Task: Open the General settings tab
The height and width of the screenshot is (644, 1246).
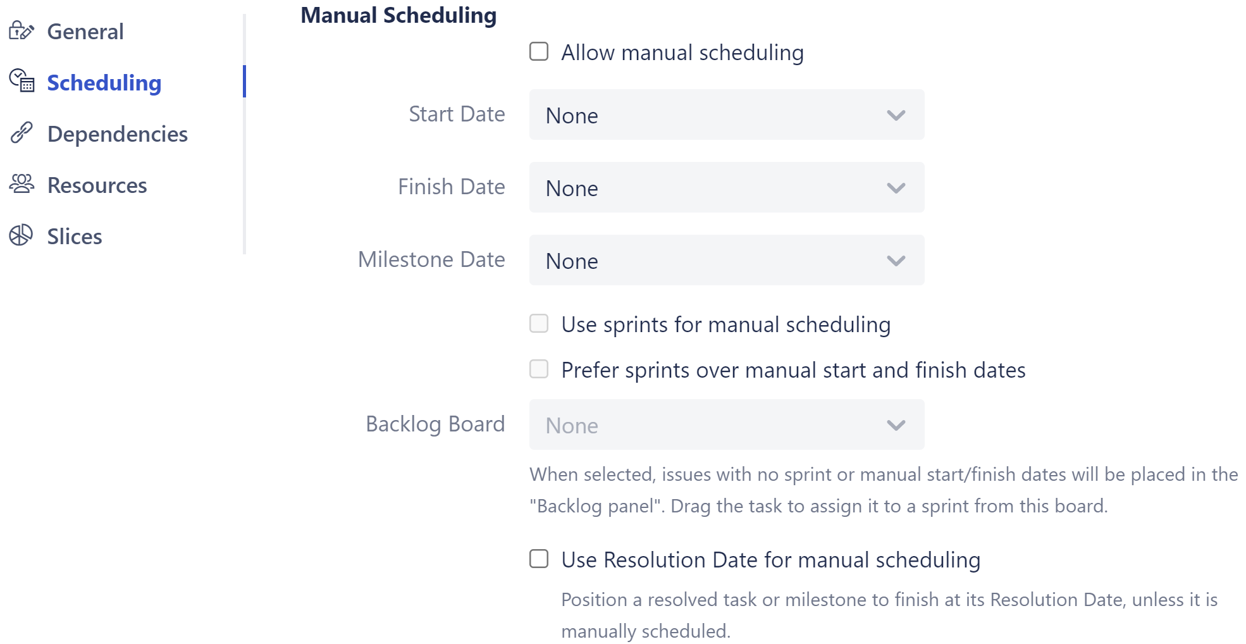Action: point(85,32)
